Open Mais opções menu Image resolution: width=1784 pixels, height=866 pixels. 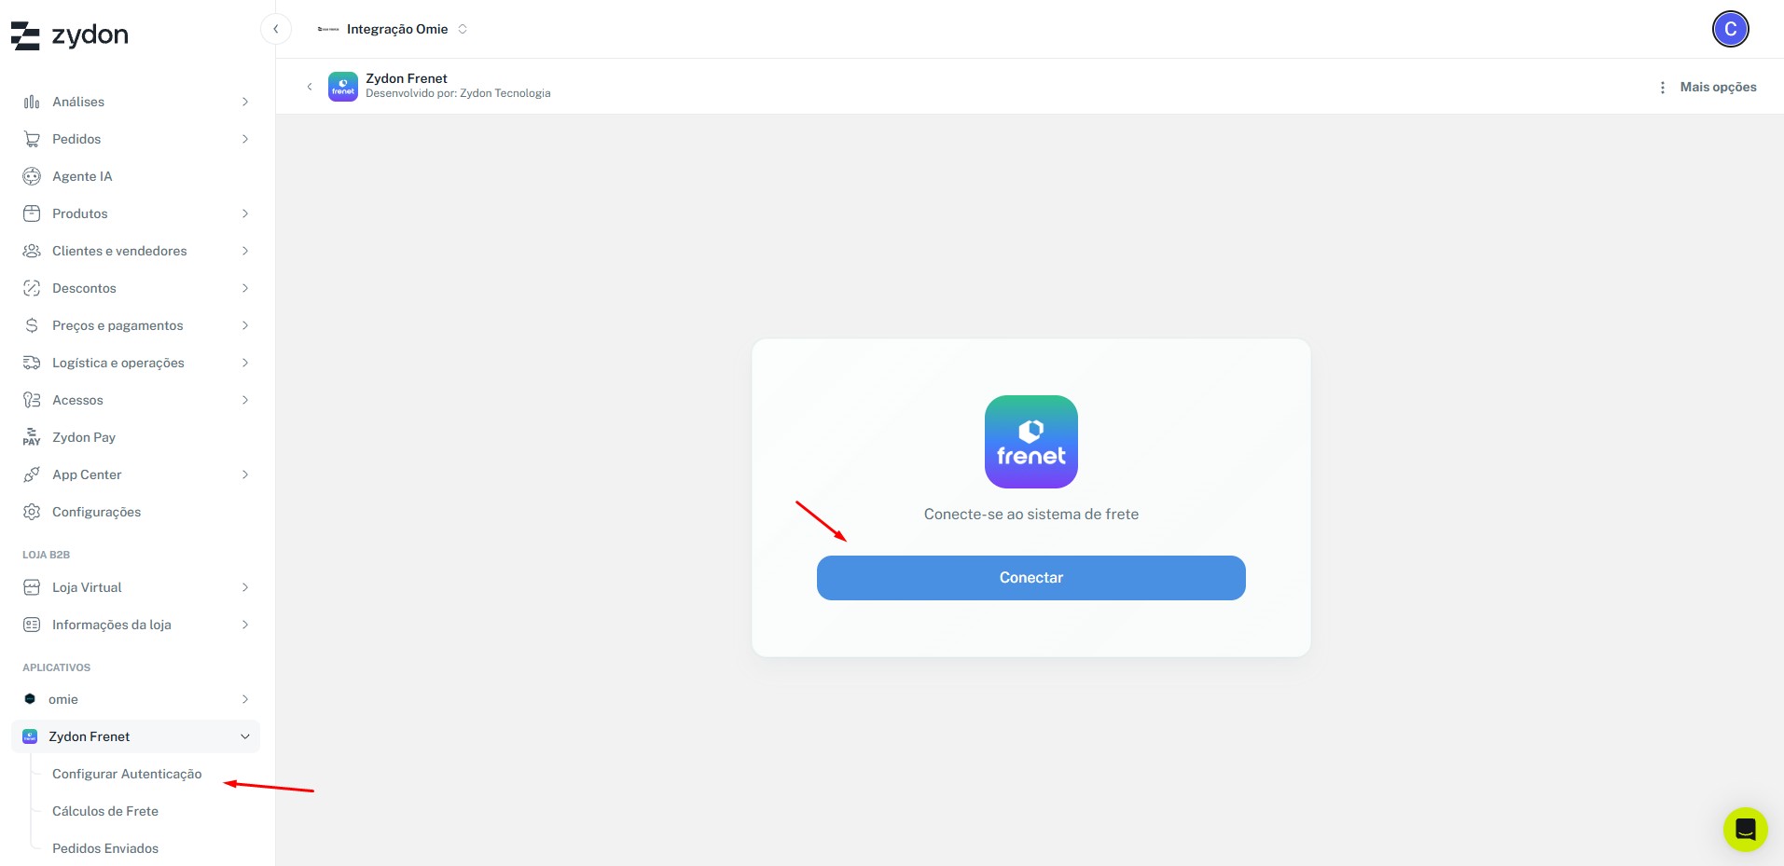click(1708, 87)
